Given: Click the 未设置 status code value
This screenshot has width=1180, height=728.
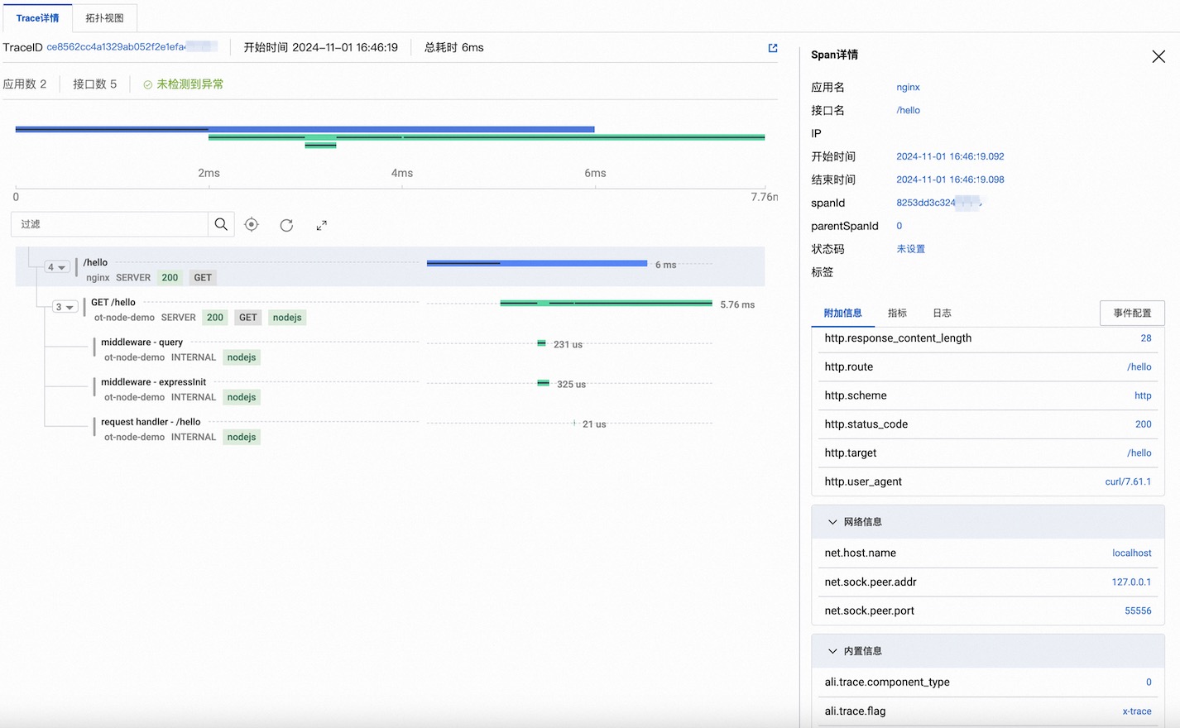Looking at the screenshot, I should pos(911,249).
